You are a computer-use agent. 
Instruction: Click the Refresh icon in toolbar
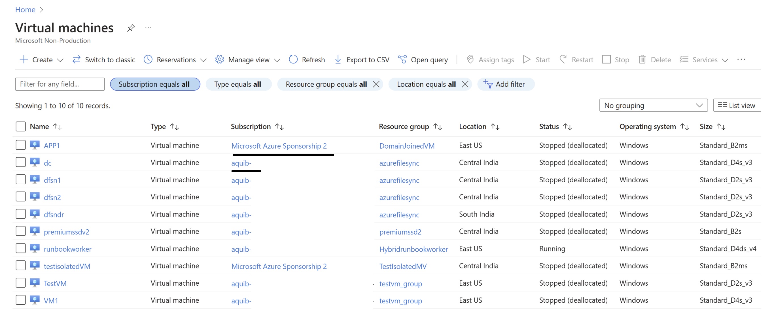click(293, 59)
